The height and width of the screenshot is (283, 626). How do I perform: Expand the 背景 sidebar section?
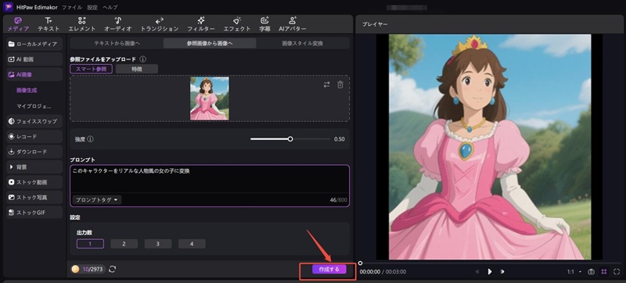[34, 167]
